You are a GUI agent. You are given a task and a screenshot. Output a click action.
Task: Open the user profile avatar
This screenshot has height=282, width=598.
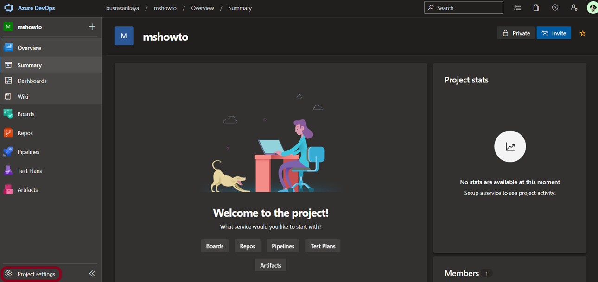(592, 8)
